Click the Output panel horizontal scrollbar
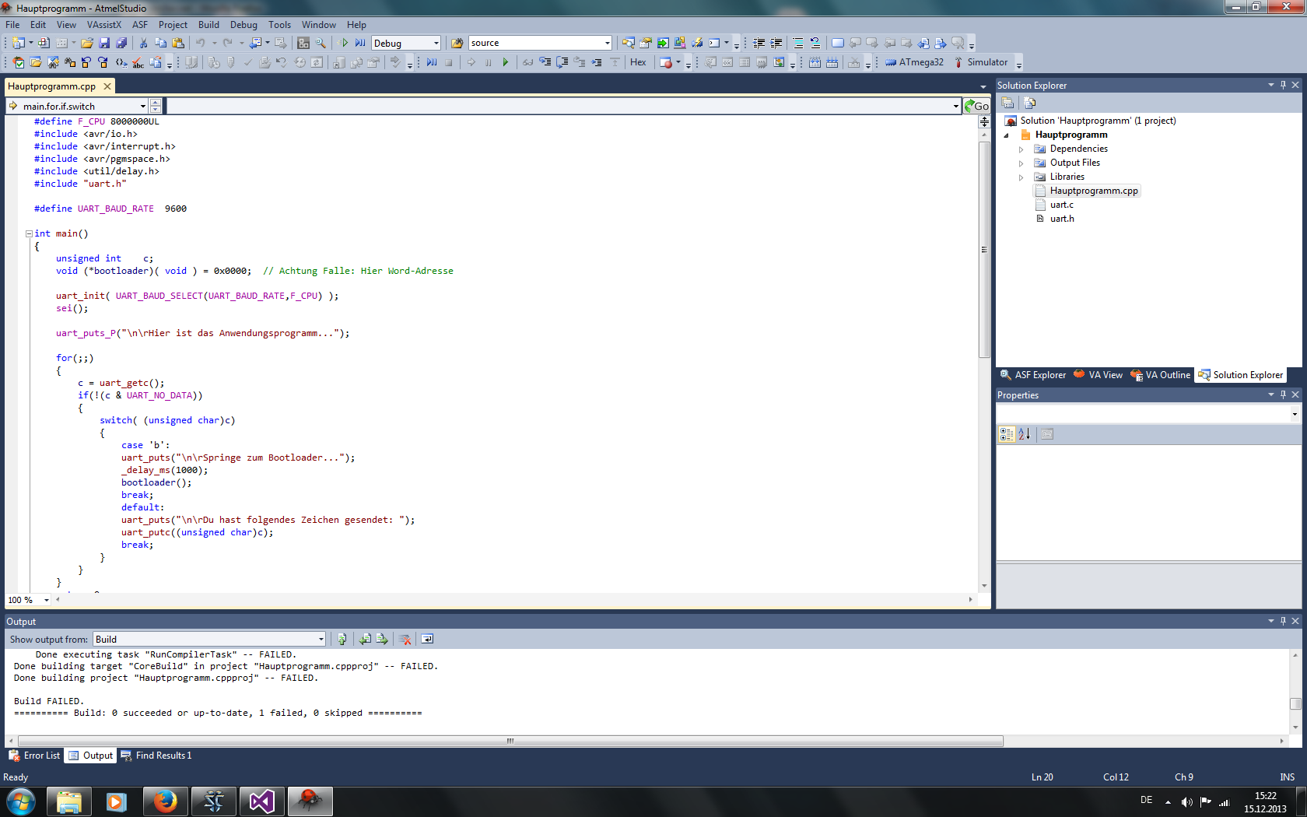 pyautogui.click(x=510, y=741)
